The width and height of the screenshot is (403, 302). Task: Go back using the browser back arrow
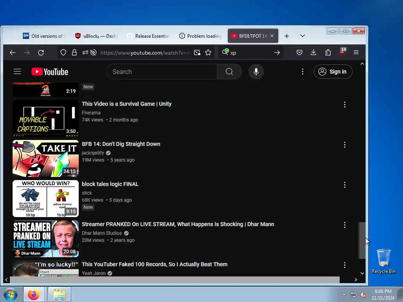click(x=13, y=53)
